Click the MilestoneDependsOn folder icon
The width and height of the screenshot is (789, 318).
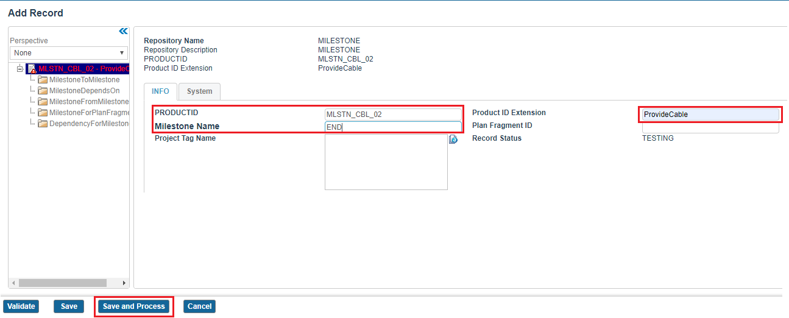(x=43, y=91)
